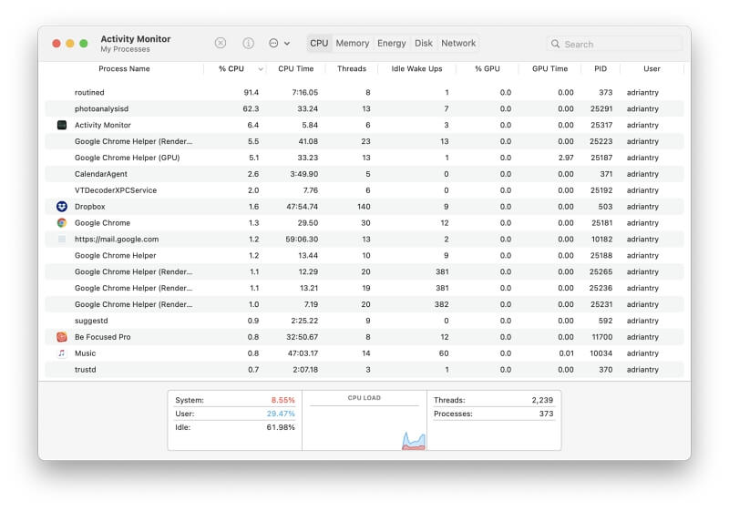Select the Dropbox process name
The height and width of the screenshot is (511, 729).
pos(89,206)
